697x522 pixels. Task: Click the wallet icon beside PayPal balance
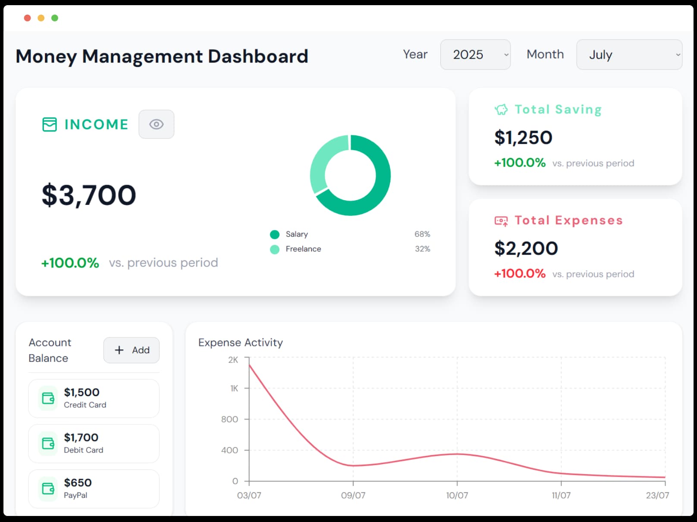click(47, 488)
